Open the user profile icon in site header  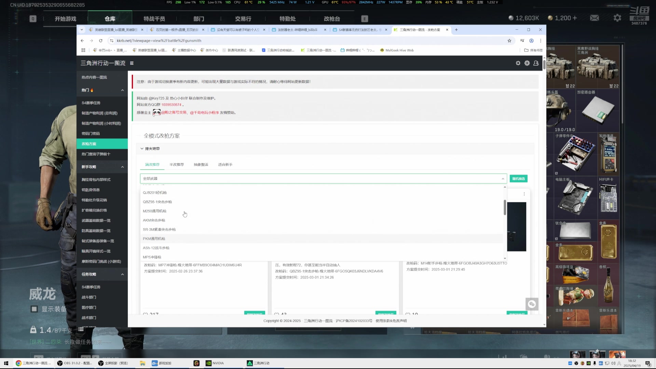coord(536,63)
